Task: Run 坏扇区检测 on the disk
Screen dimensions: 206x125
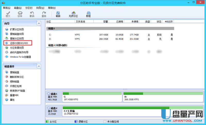Action: pyautogui.click(x=15, y=86)
